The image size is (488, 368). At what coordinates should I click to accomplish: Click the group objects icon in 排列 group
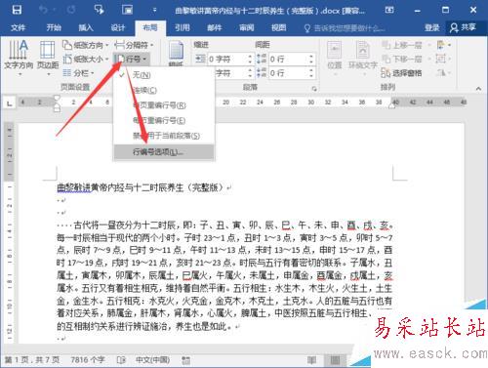click(443, 59)
